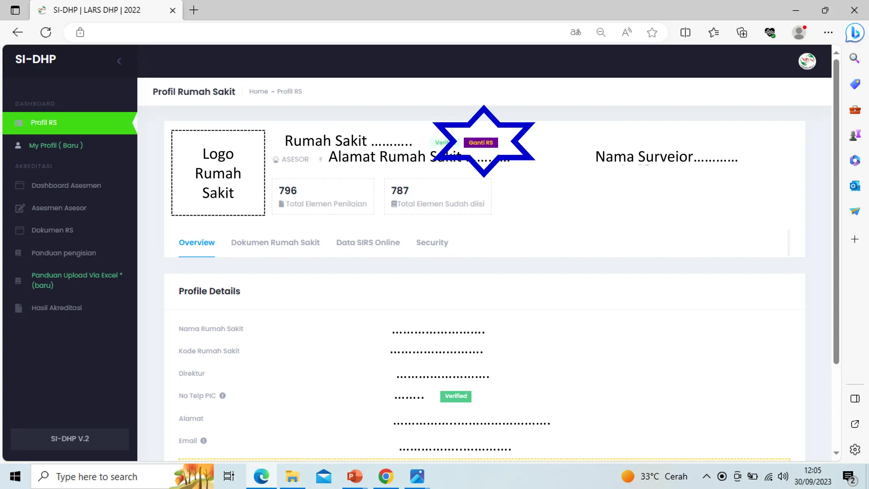Show hidden system tray icons
The height and width of the screenshot is (489, 869).
(x=706, y=476)
